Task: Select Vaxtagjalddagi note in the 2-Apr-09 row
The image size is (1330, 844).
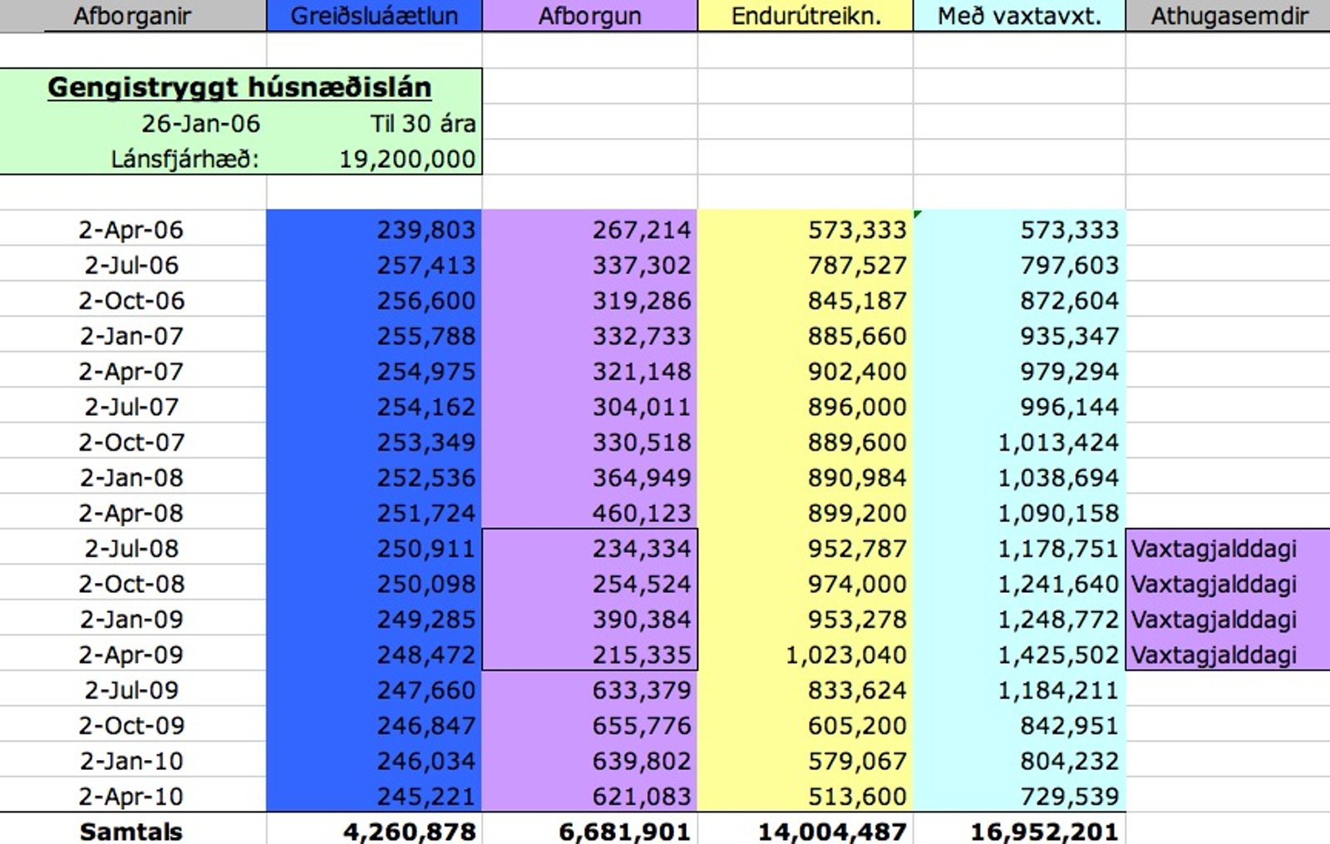Action: [1229, 654]
